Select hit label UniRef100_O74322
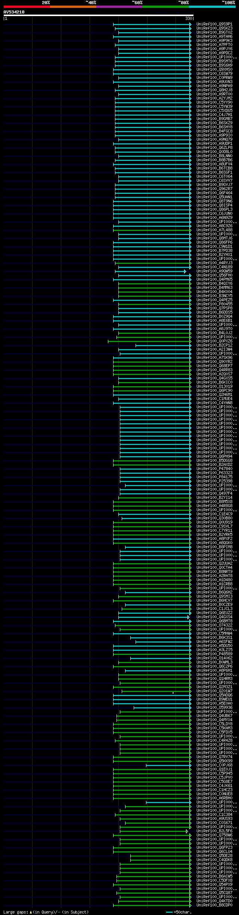239x915 pixels. [214, 625]
